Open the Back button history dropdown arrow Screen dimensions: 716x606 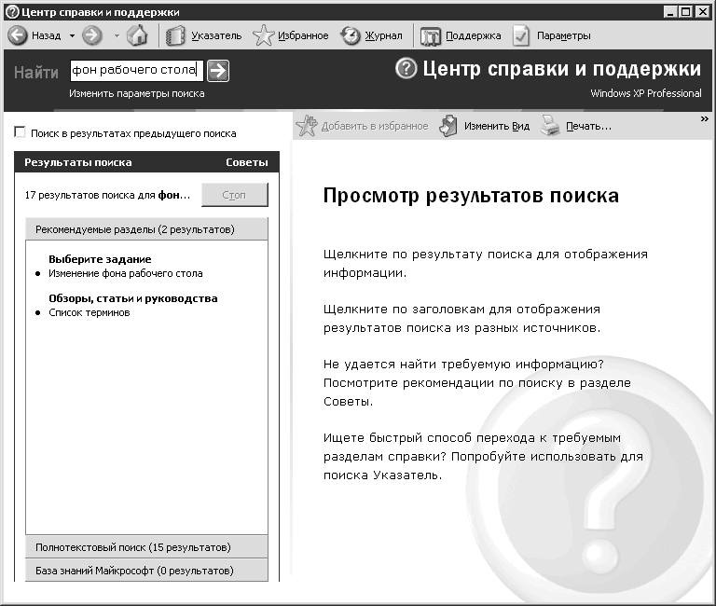tap(72, 36)
